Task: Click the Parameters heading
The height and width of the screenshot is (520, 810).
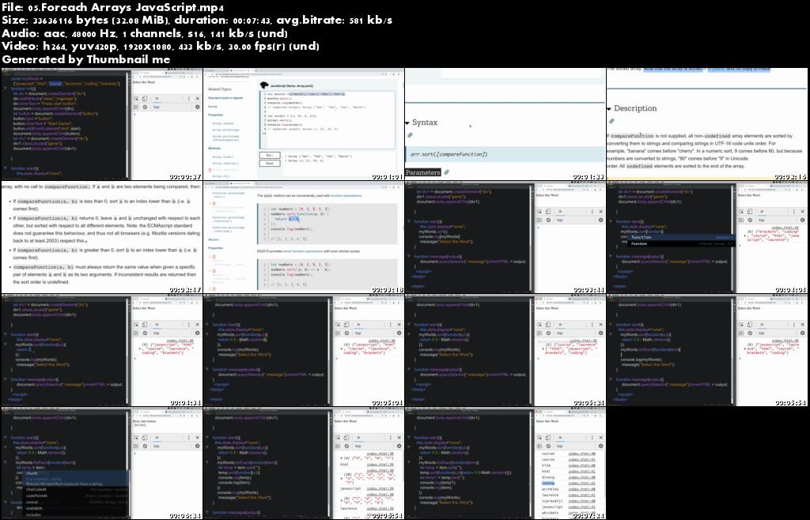Action: [x=423, y=172]
